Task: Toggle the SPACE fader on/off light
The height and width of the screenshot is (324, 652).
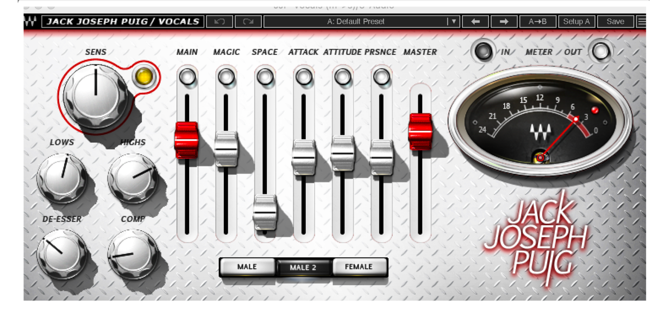Action: pyautogui.click(x=265, y=77)
